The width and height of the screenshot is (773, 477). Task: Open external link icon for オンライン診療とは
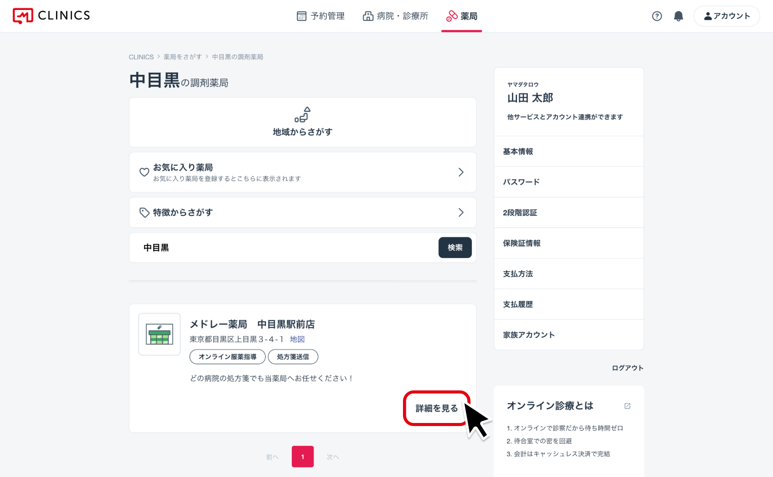click(x=627, y=406)
